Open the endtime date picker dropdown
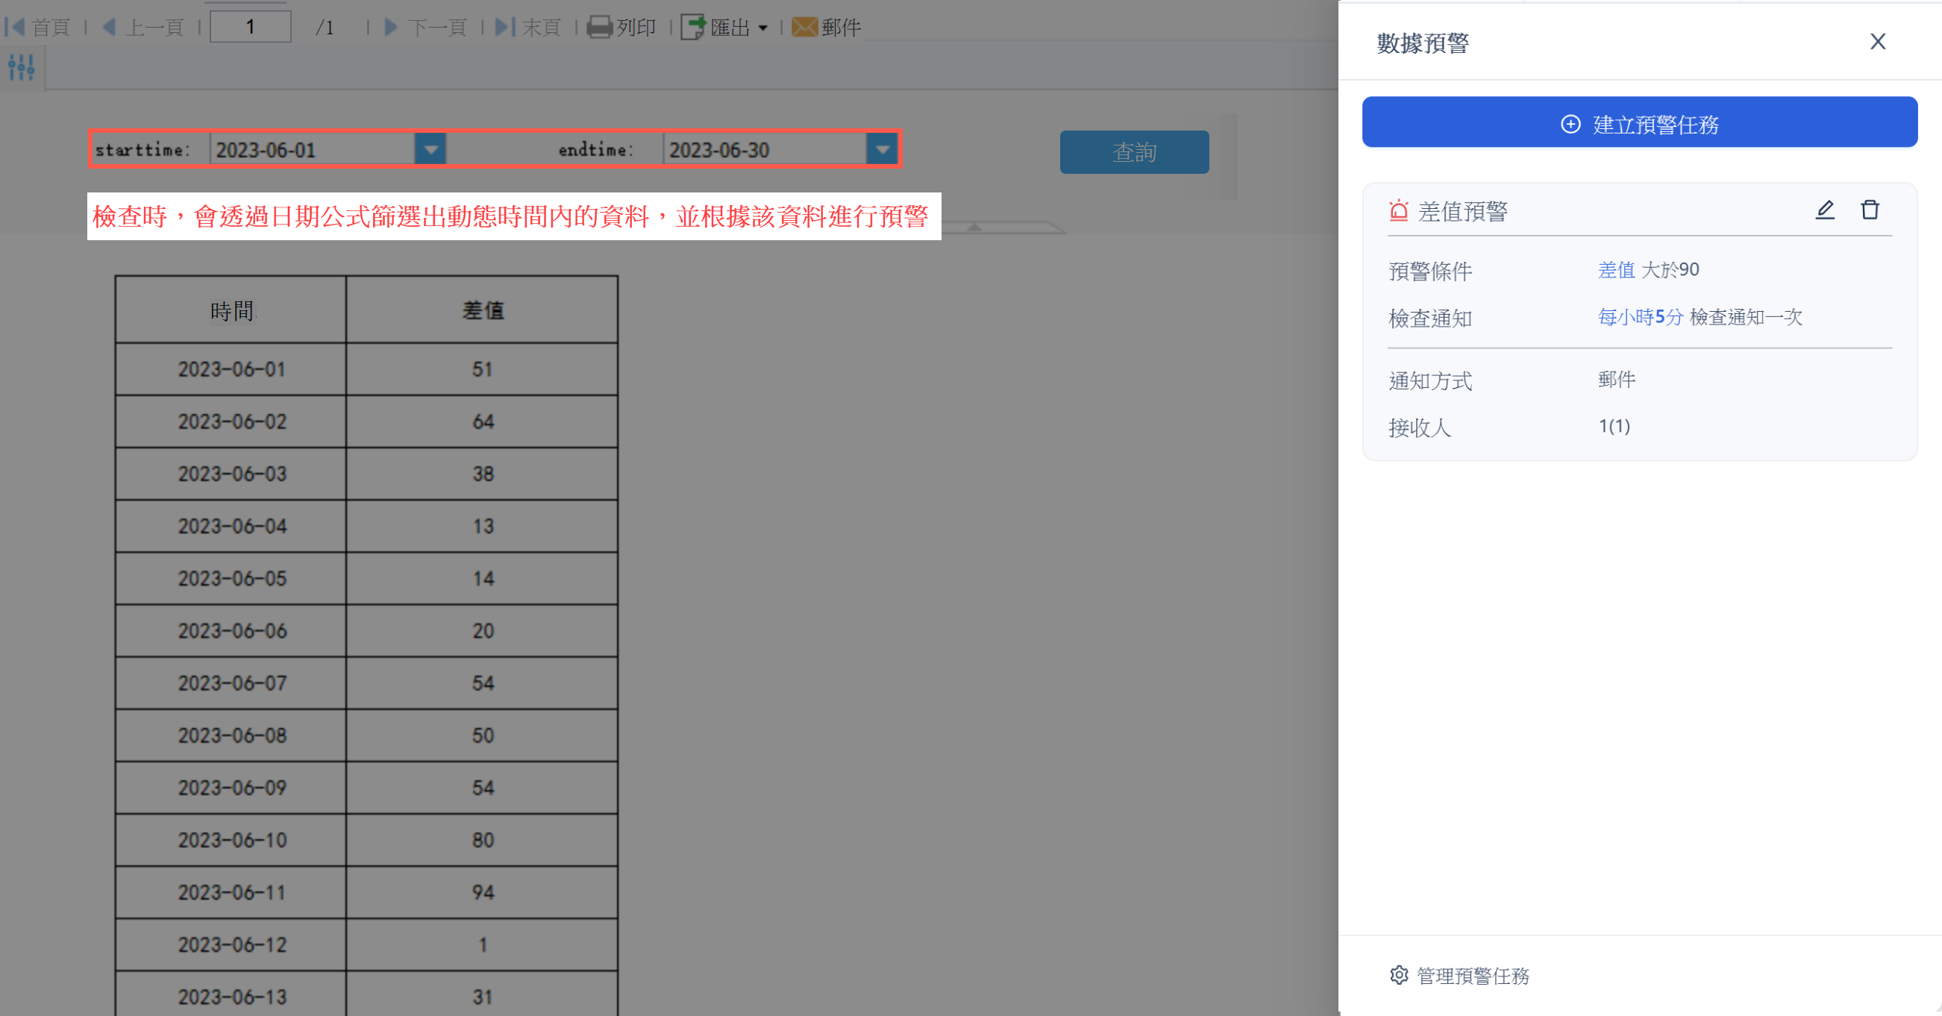This screenshot has width=1942, height=1016. 882,149
